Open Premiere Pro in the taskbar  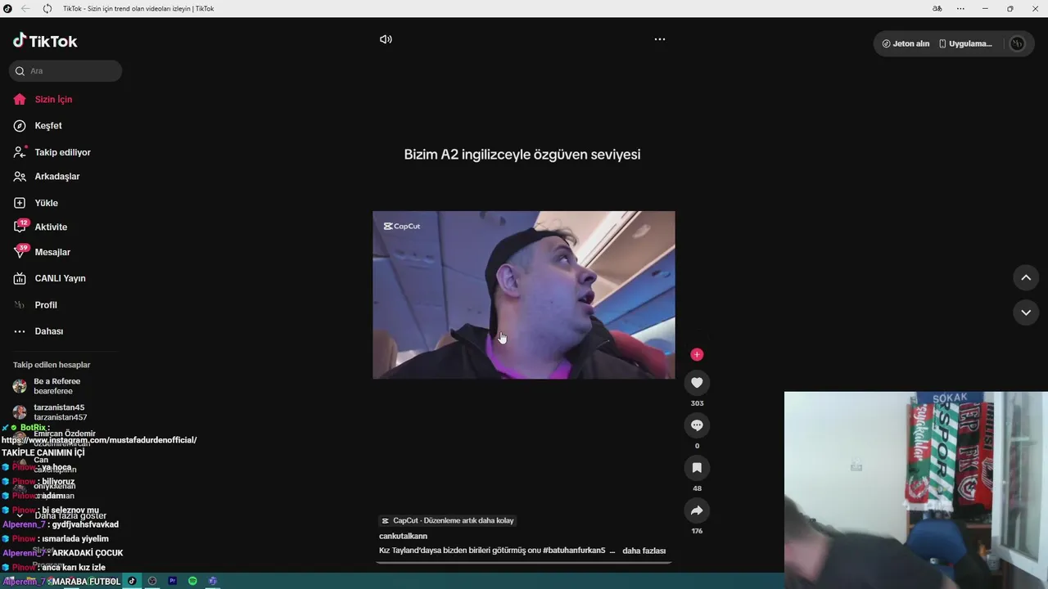[x=173, y=581]
